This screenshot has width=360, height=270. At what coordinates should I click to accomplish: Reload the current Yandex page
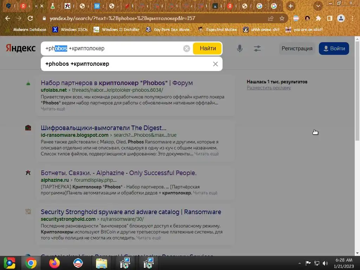tap(30, 18)
